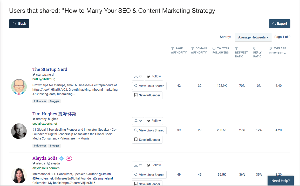Open Sort by Average Retweets dropdown

pos(253,37)
